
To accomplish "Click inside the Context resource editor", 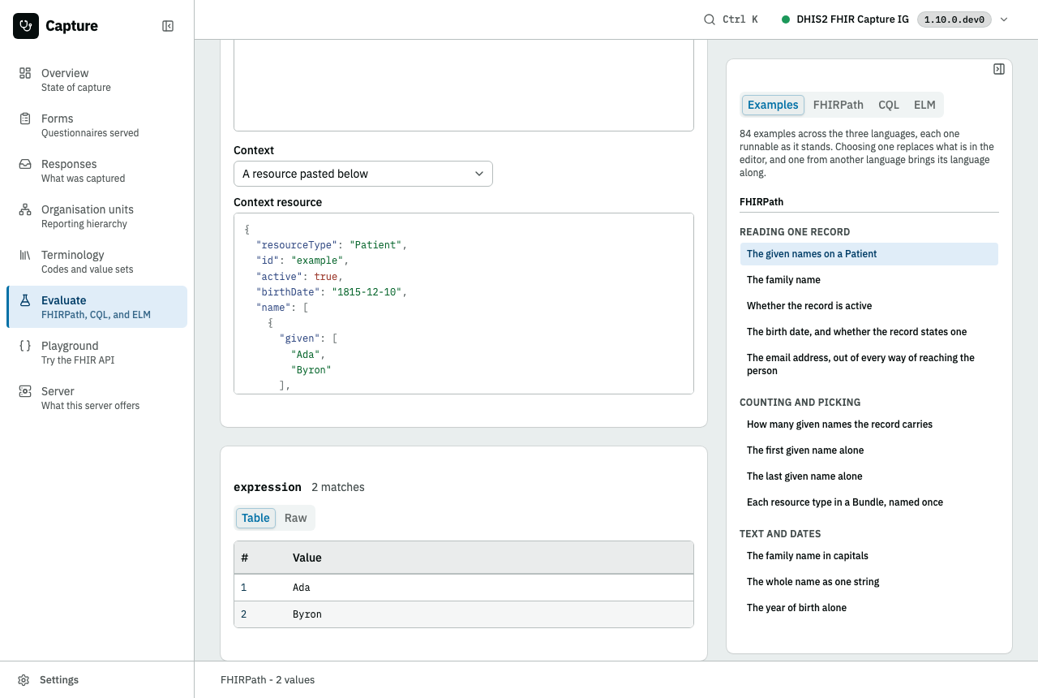I will 464,304.
